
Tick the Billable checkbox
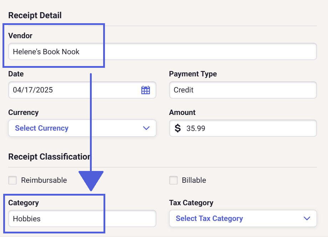tap(173, 180)
